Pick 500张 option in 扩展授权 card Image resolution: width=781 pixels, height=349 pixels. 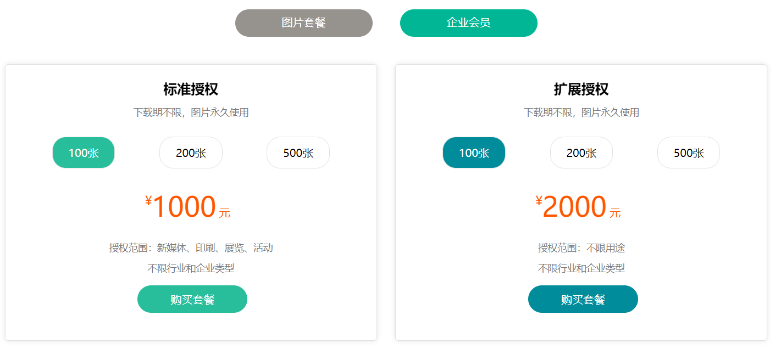click(688, 153)
